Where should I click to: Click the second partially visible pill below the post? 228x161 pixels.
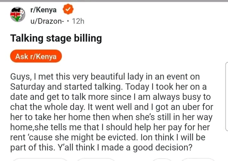click(x=96, y=159)
